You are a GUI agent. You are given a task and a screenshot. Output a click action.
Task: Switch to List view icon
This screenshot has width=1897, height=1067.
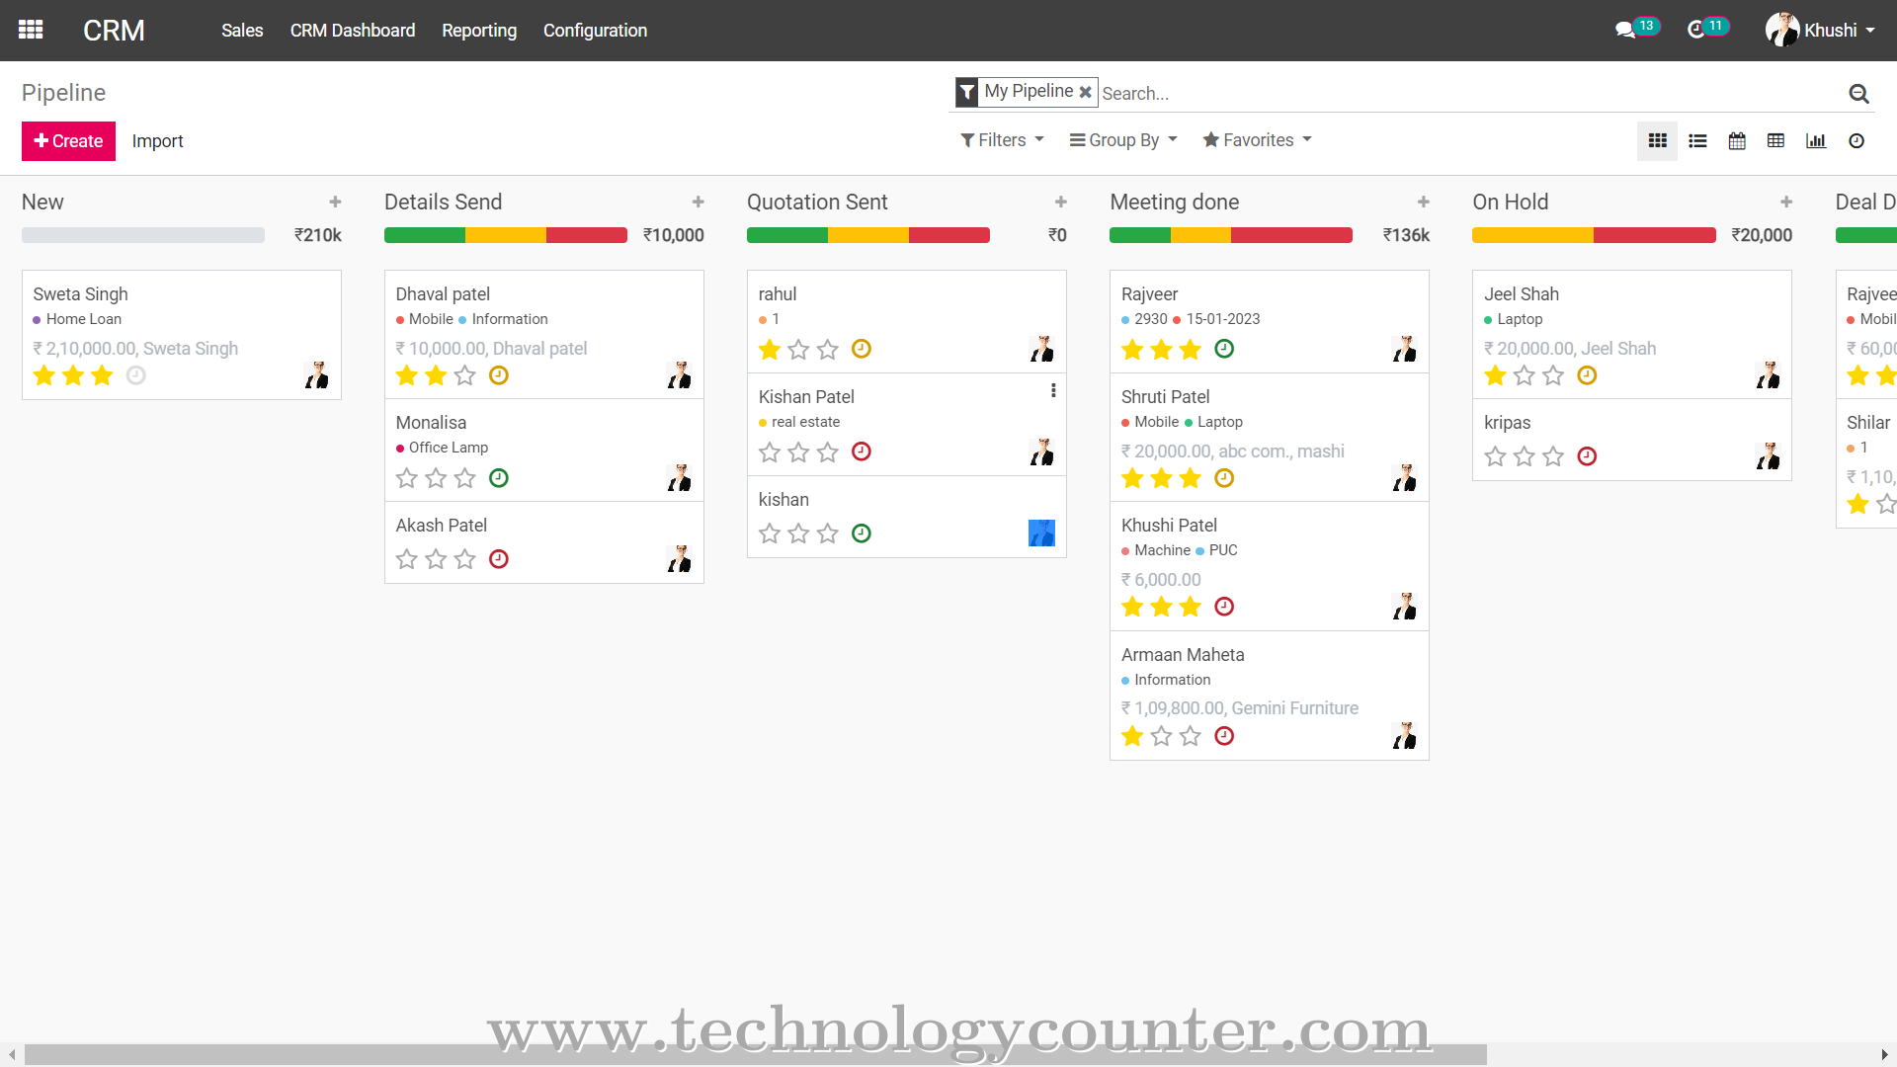[x=1697, y=141]
